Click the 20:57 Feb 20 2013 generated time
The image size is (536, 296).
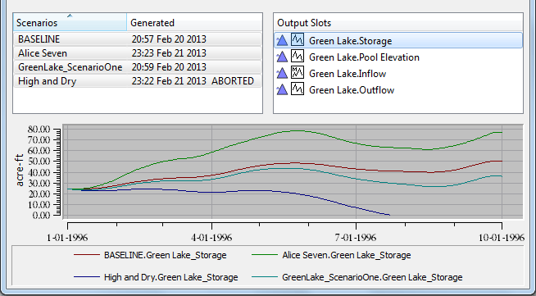[x=169, y=39]
